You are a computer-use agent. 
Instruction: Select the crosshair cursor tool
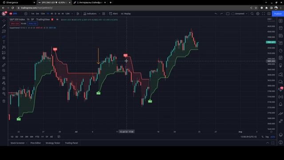pyautogui.click(x=4, y=21)
